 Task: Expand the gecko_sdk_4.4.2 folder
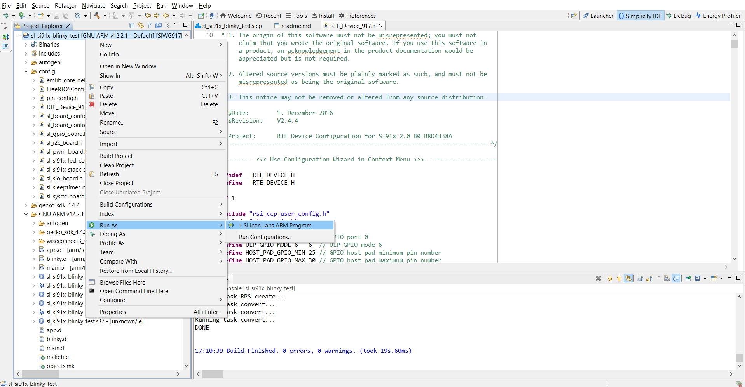(x=26, y=205)
